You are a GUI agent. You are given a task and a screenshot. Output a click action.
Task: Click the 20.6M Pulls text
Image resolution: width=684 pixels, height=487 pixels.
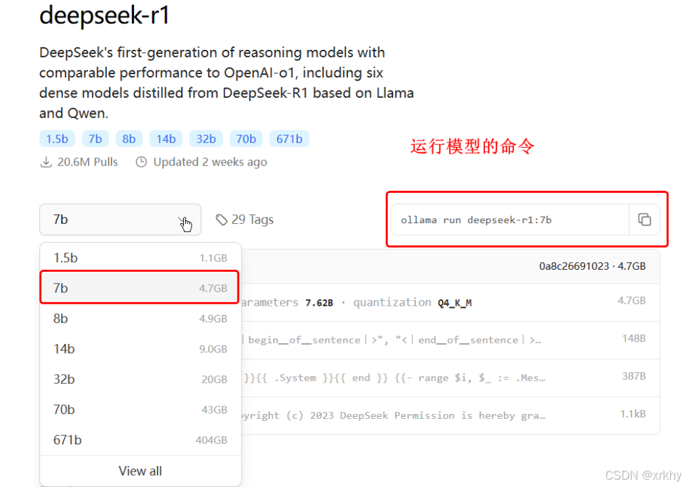point(88,162)
